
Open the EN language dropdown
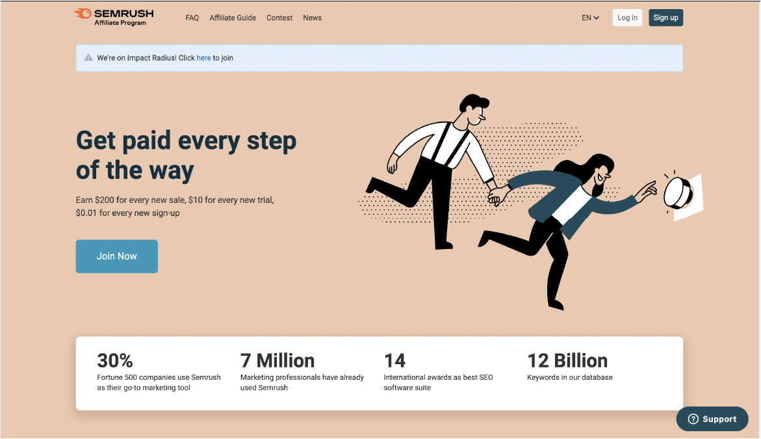point(590,18)
